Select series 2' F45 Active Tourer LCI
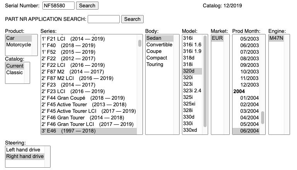297x170 pixels. point(89,111)
